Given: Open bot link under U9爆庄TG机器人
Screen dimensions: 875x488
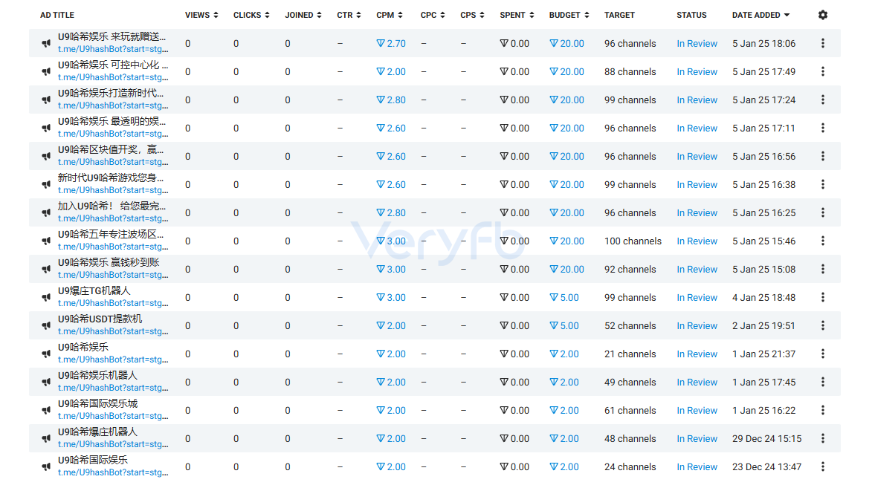Looking at the screenshot, I should click(x=113, y=303).
